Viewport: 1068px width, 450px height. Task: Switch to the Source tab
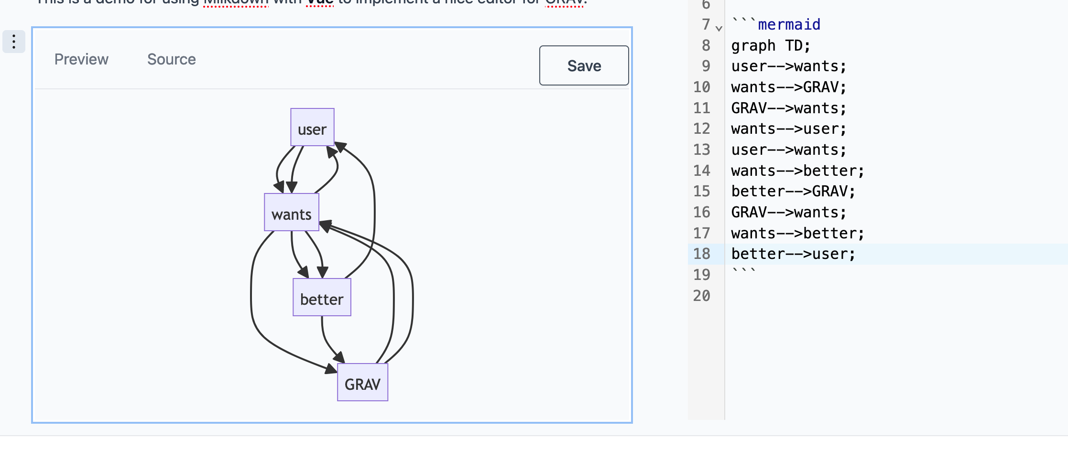172,59
